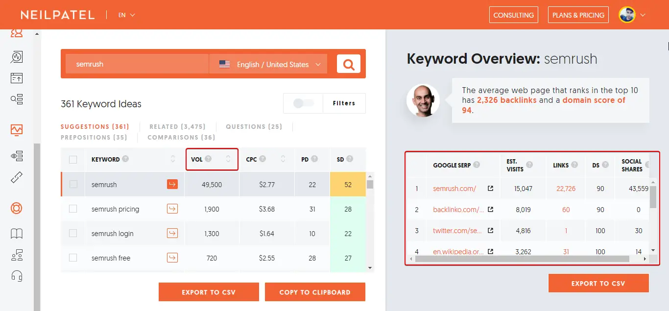The image size is (669, 311).
Task: Open the semrush.com/ SERP link
Action: point(454,188)
